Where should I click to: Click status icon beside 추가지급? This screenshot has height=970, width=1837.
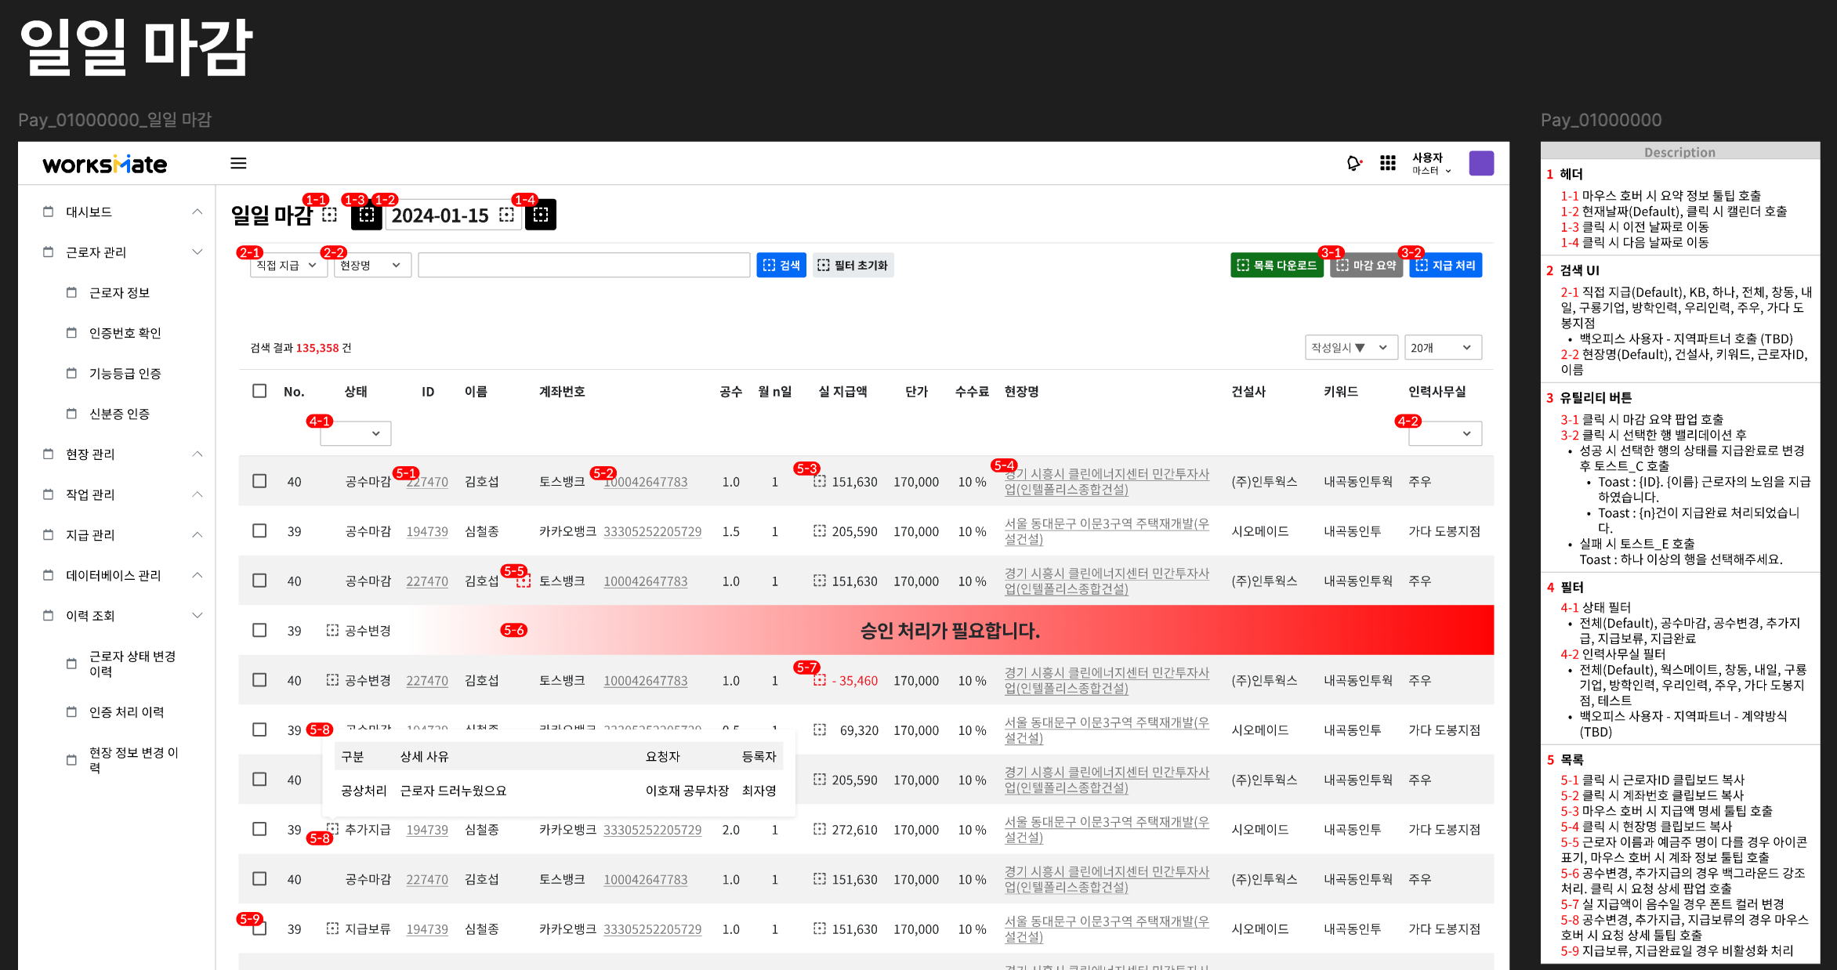coord(333,829)
